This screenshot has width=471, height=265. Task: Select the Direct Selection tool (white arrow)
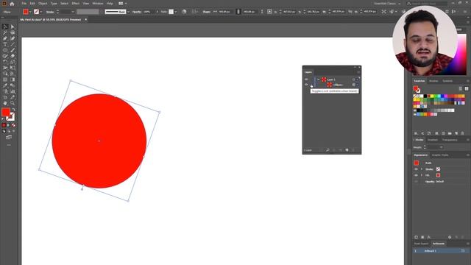click(13, 26)
